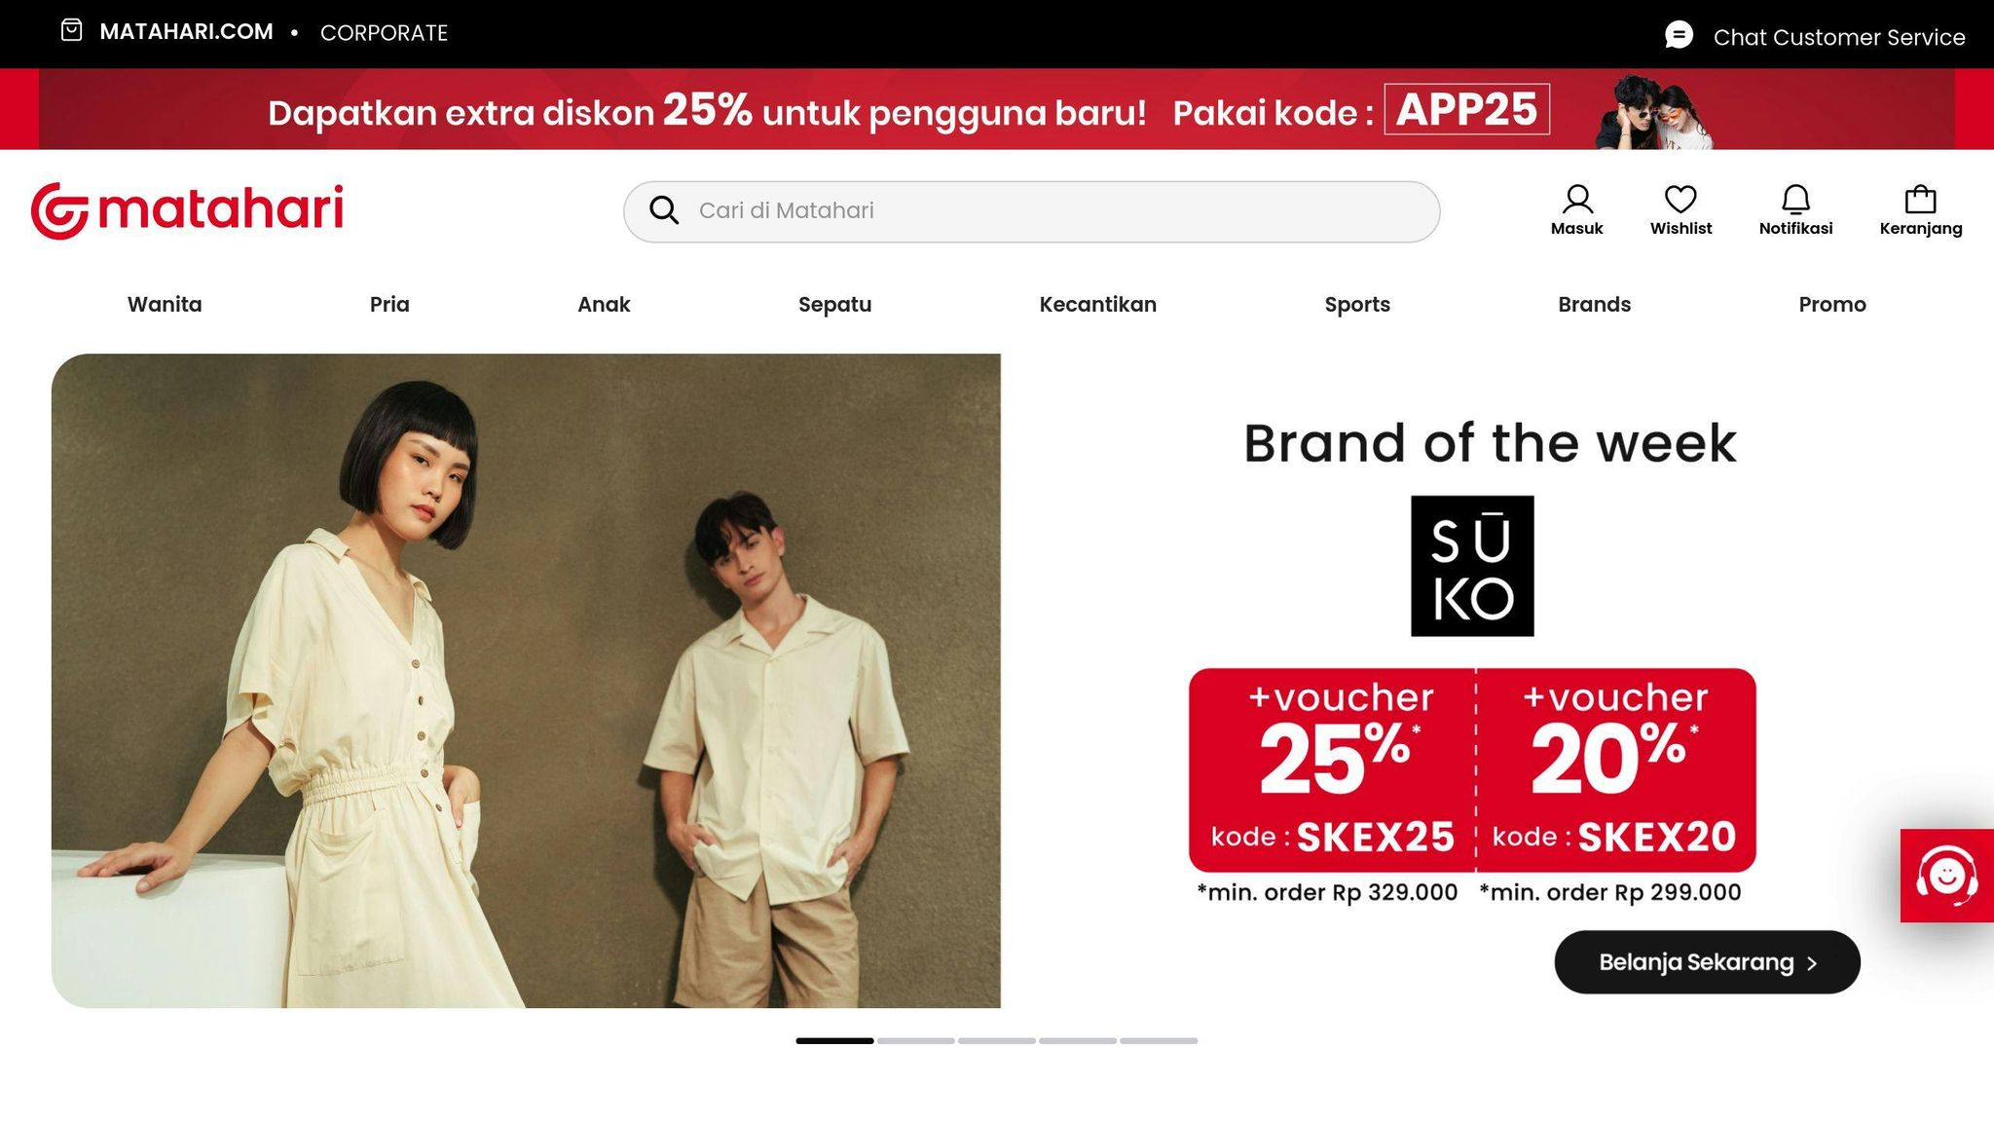The height and width of the screenshot is (1122, 1994).
Task: Jump to the last carousel slide indicator
Action: tap(1159, 1040)
